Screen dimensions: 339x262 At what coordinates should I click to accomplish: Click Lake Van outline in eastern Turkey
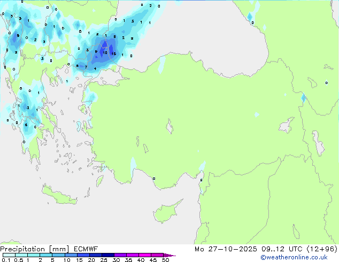coord(287,125)
